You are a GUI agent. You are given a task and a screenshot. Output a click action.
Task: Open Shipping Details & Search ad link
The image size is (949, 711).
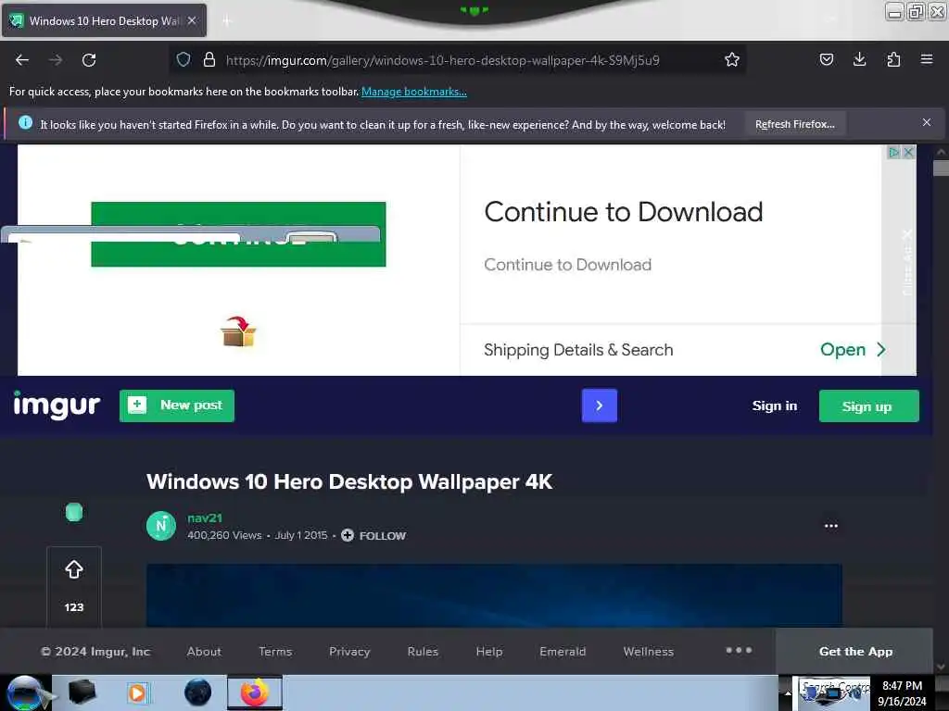click(578, 350)
